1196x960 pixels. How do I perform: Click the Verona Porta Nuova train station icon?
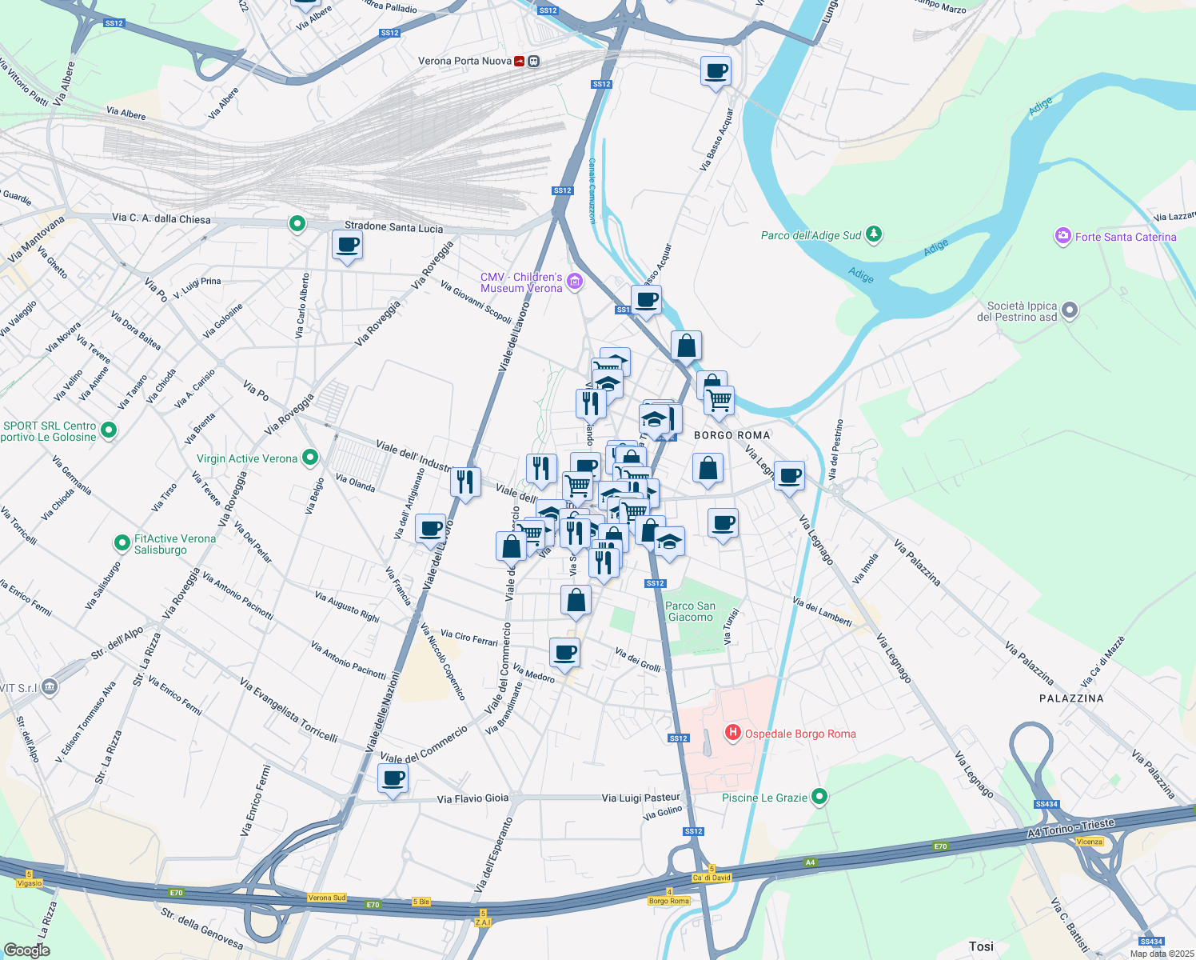520,61
